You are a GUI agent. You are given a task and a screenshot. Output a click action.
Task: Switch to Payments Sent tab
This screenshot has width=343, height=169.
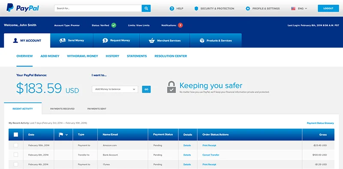pos(97,109)
